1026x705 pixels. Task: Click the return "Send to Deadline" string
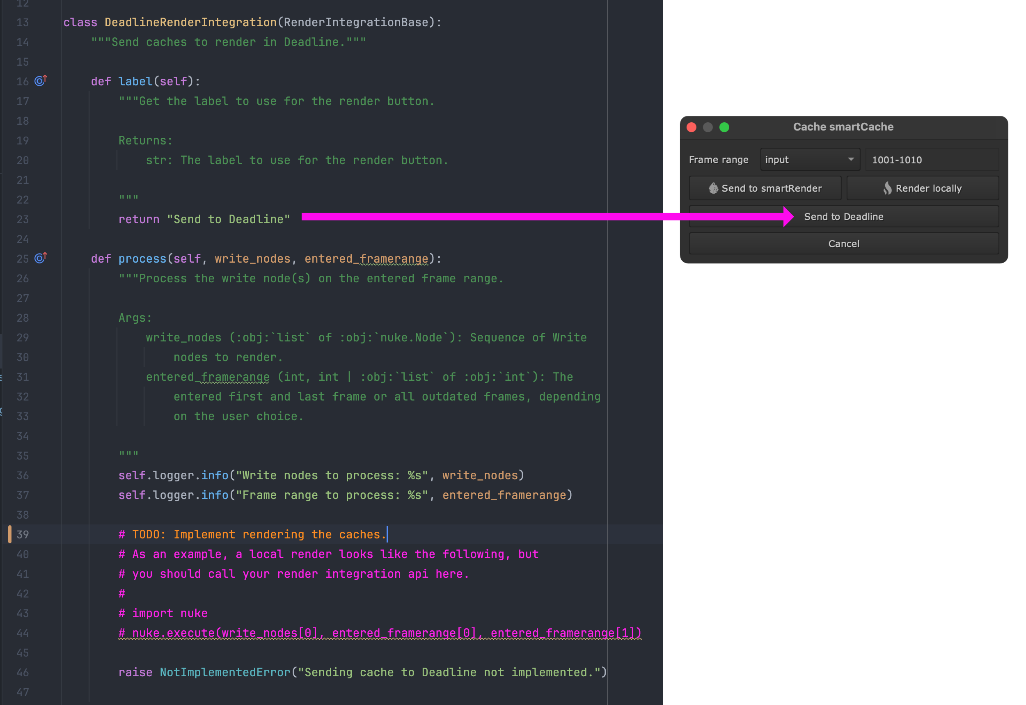[228, 219]
